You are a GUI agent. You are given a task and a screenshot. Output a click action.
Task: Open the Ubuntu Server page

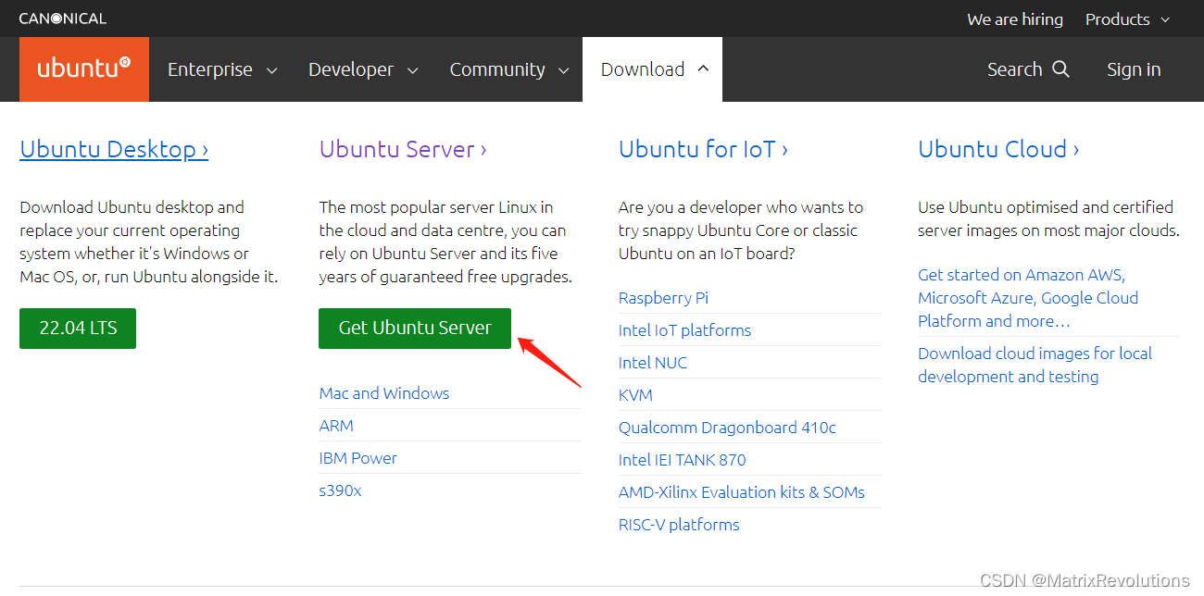[x=402, y=149]
